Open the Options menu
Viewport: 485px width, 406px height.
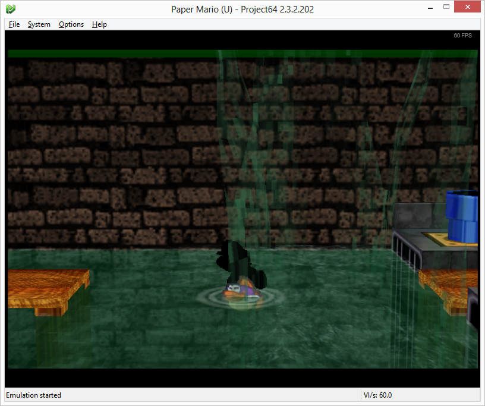coord(71,24)
